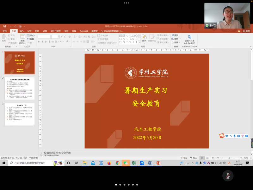Toggle Underline formatting
This screenshot has width=253, height=190.
pyautogui.click(x=46, y=42)
